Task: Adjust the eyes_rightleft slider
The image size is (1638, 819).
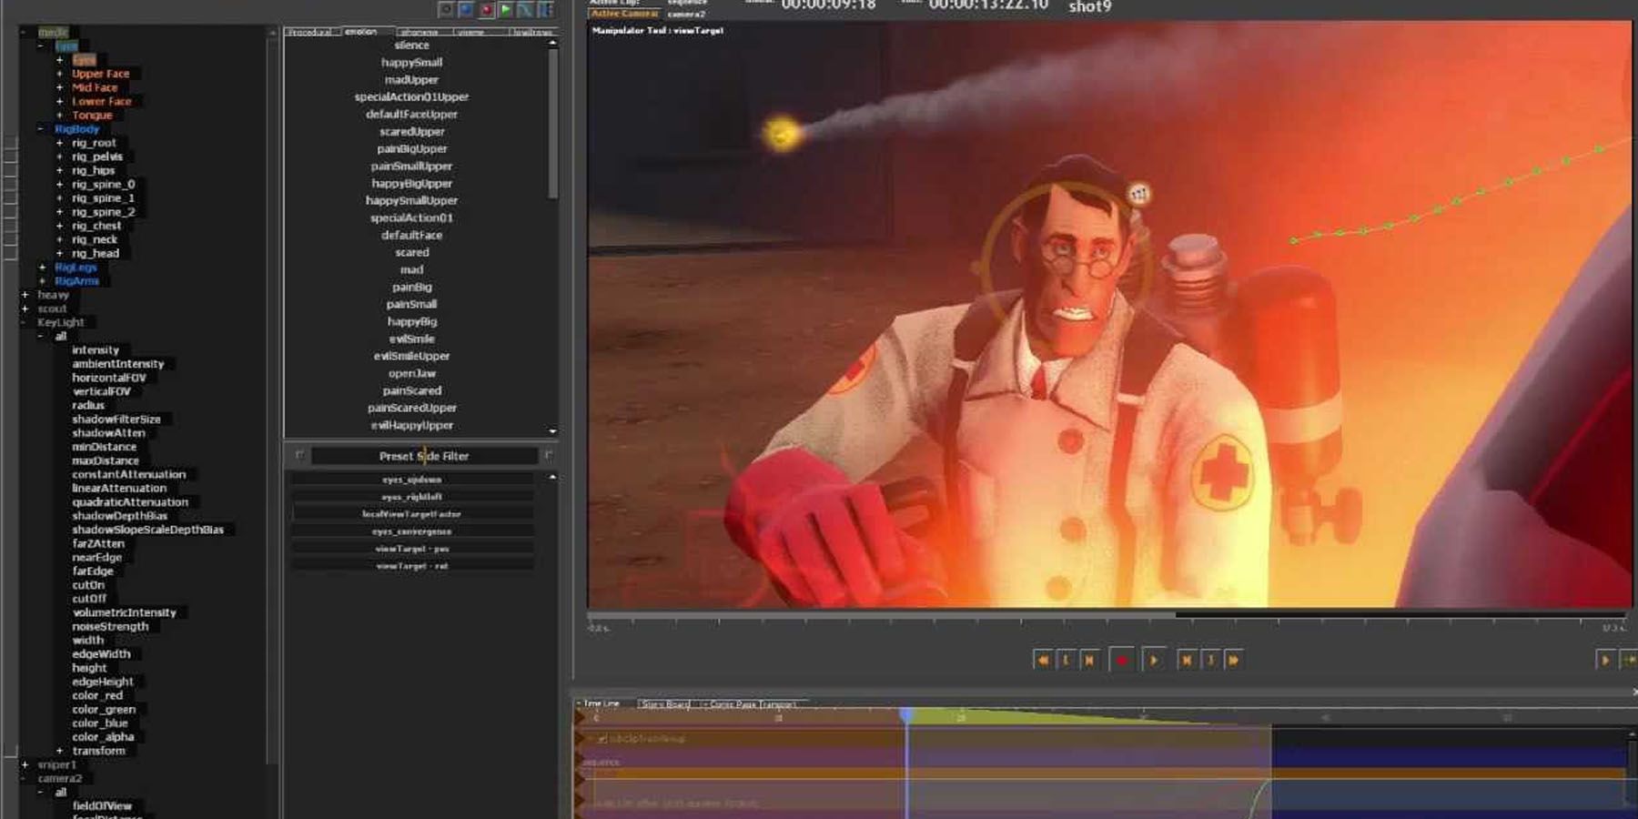Action: click(x=412, y=497)
